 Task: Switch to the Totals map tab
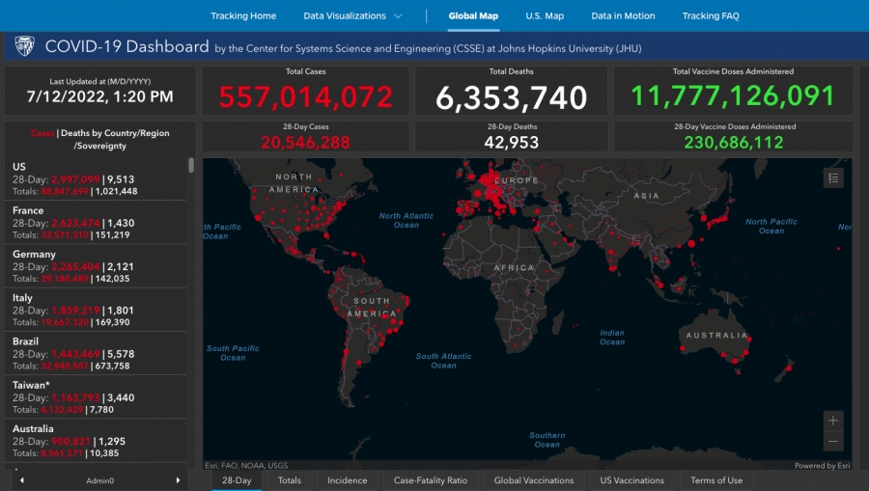click(289, 480)
